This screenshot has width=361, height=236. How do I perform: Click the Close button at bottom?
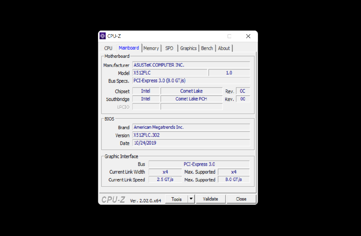241,199
